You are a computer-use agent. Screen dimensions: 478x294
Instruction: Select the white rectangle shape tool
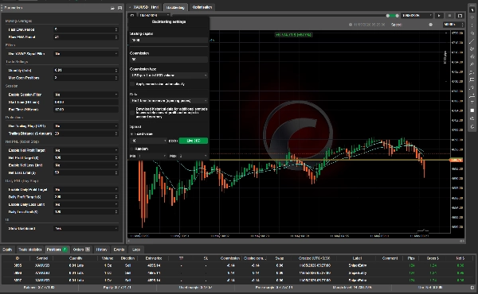[x=472, y=110]
